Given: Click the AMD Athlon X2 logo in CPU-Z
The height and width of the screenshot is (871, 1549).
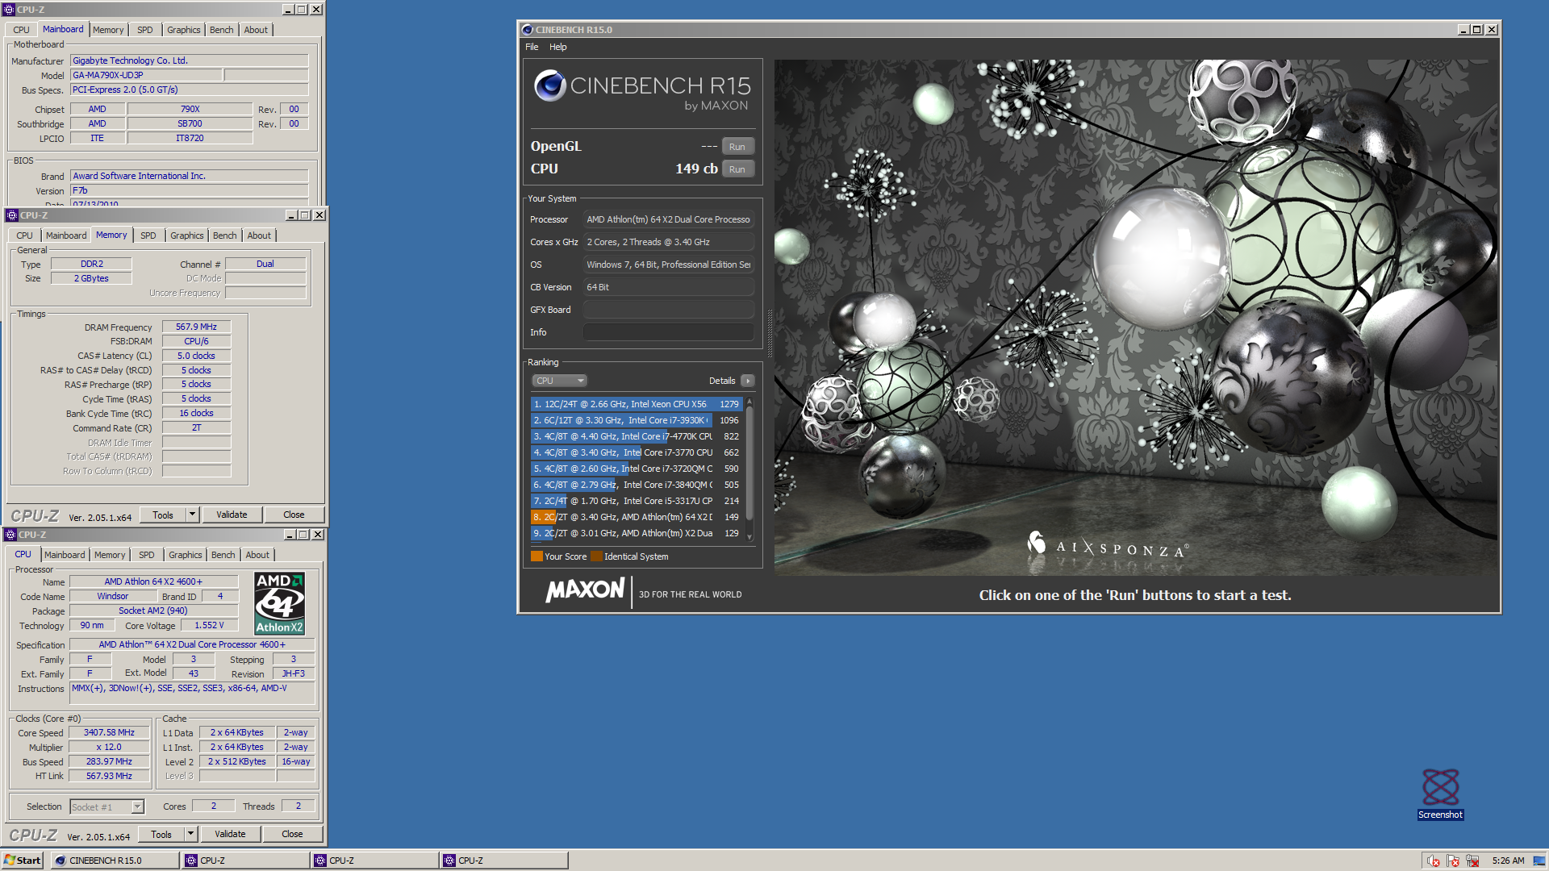Looking at the screenshot, I should [279, 602].
